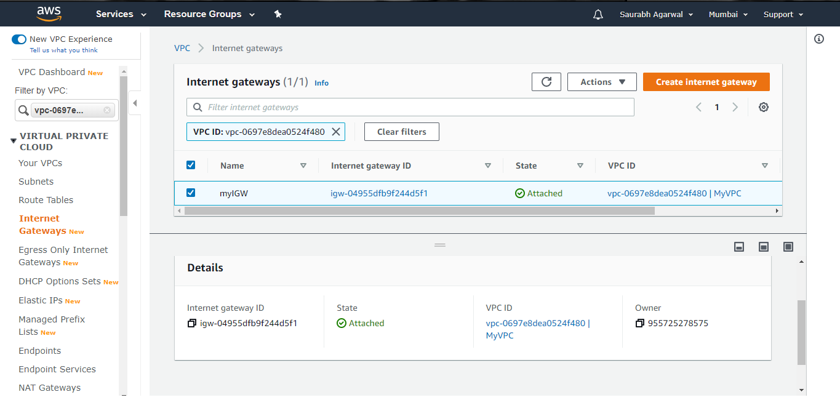Screen dimensions: 840x400
Task: Click the notifications bell icon
Action: [x=598, y=14]
